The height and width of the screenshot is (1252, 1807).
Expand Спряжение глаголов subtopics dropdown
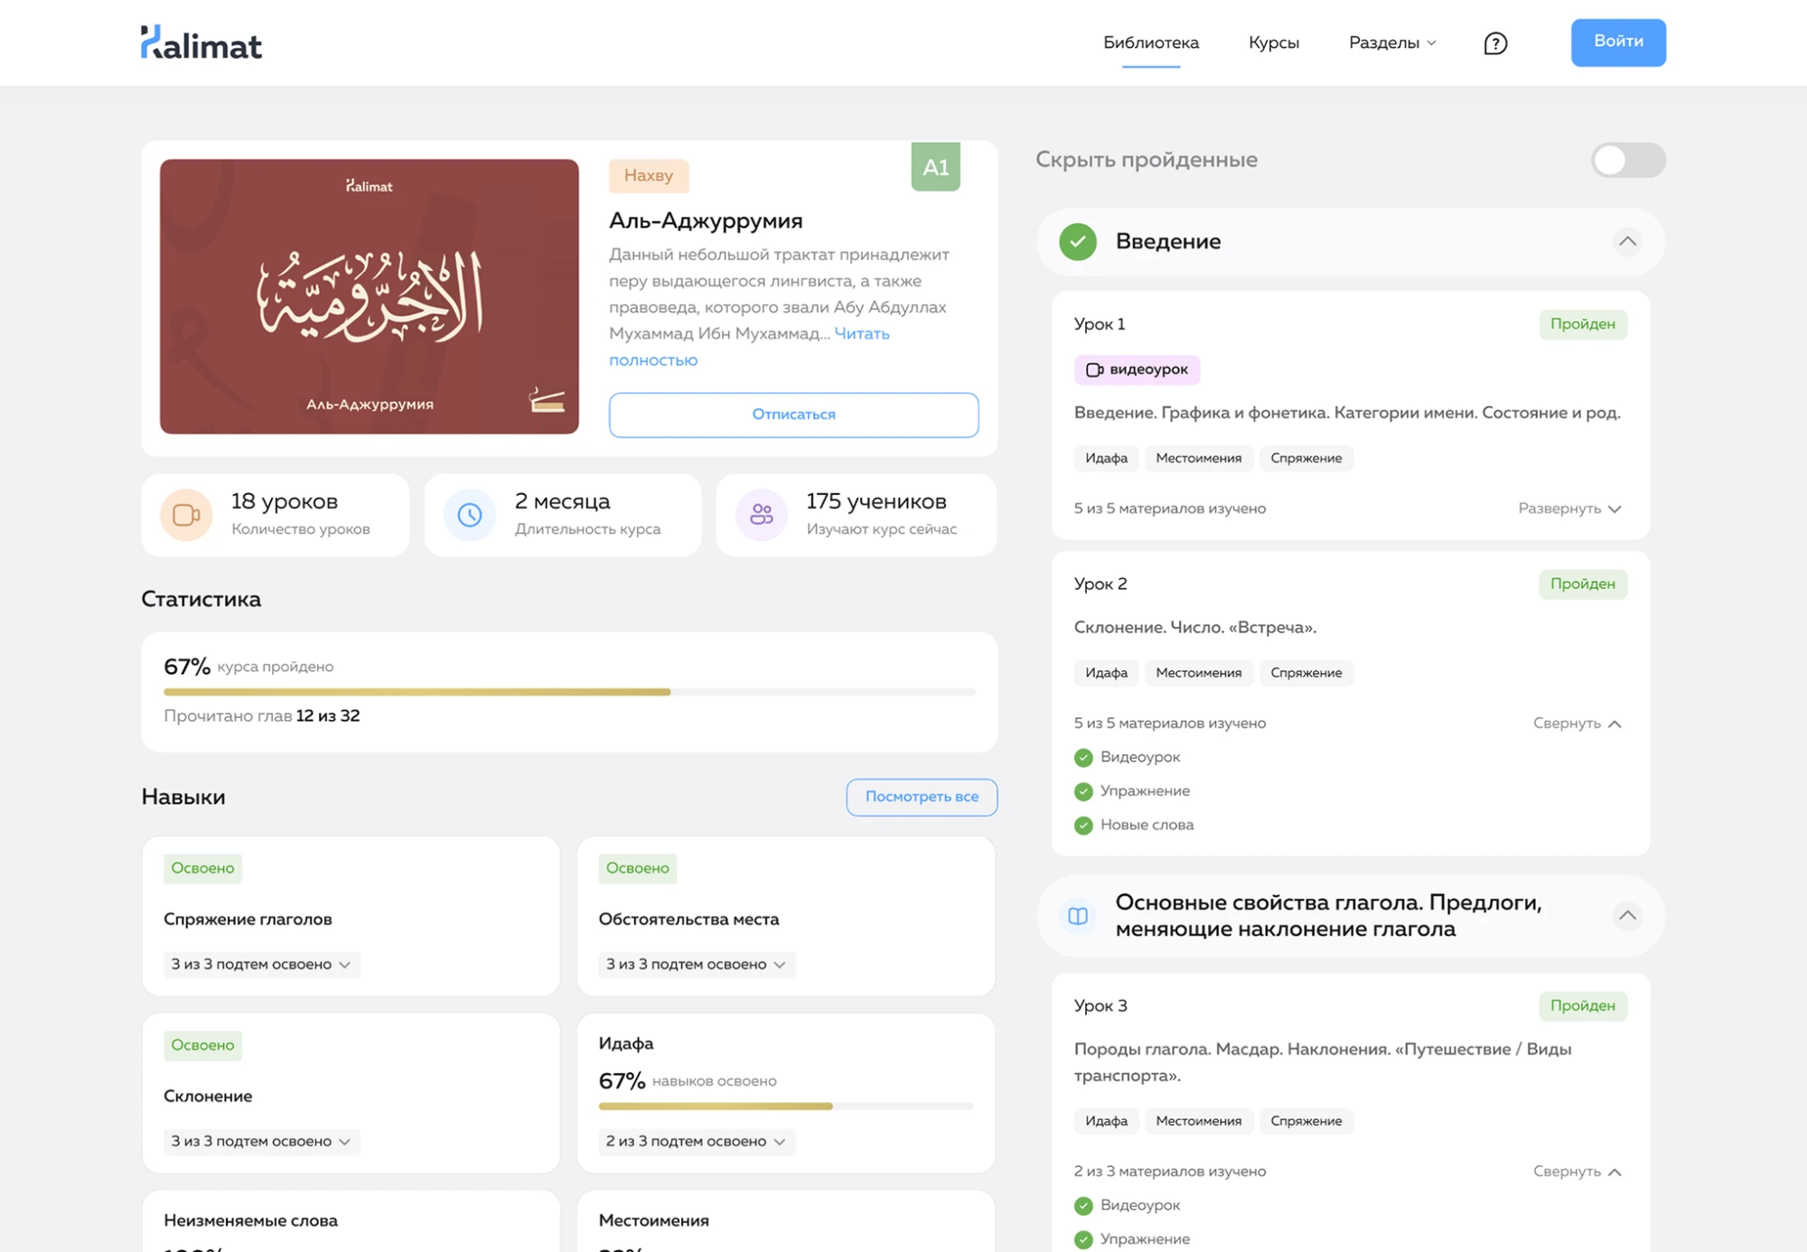pos(261,965)
